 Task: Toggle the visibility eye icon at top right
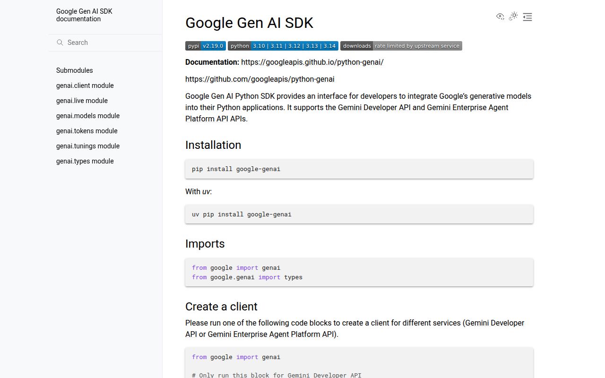pyautogui.click(x=500, y=17)
